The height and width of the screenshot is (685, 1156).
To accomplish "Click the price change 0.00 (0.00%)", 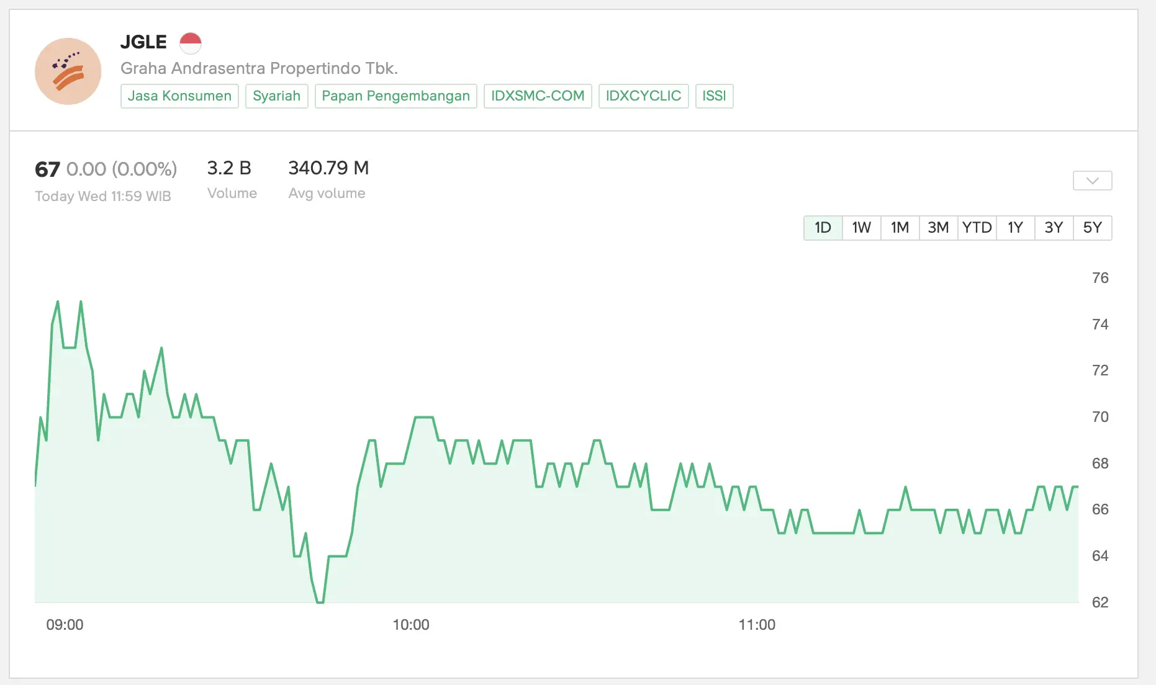I will point(122,169).
